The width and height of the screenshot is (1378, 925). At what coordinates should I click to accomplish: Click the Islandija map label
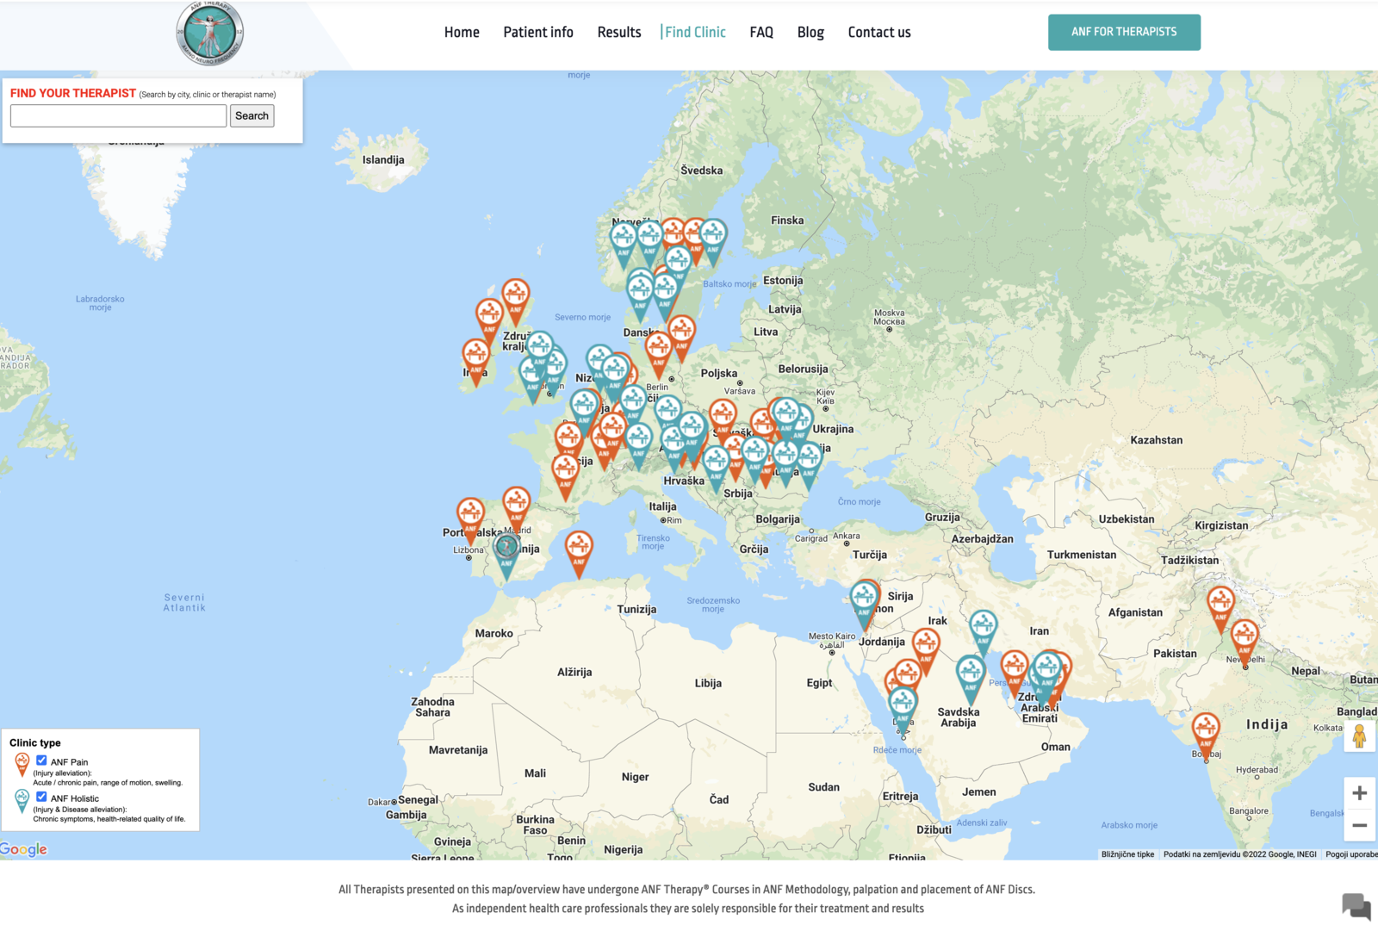pos(383,160)
